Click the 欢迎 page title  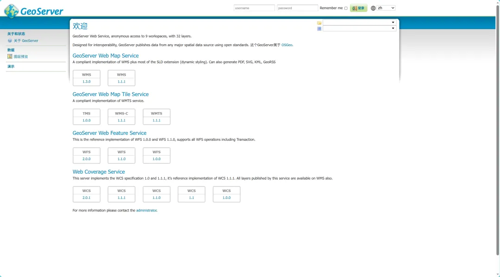(x=80, y=26)
